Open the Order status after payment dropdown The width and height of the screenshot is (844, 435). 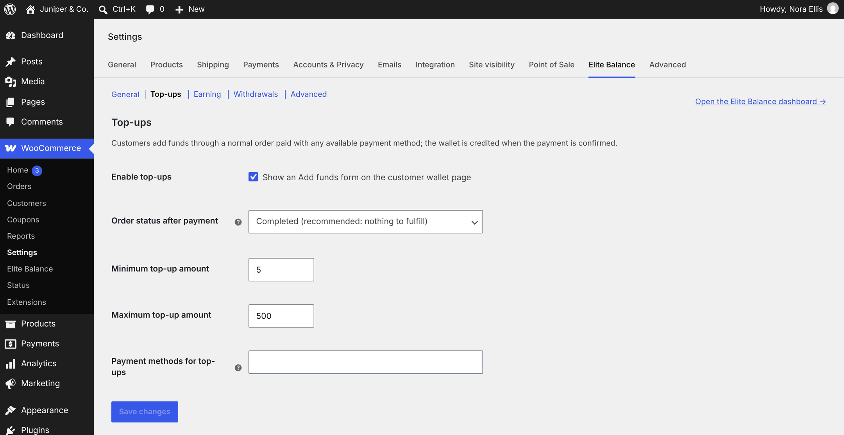[x=365, y=222]
